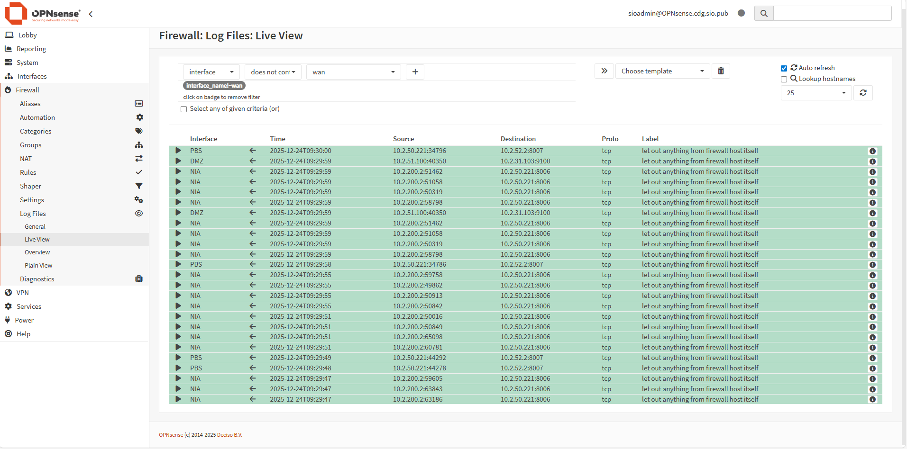Open info icon for the first PBS log row

872,151
